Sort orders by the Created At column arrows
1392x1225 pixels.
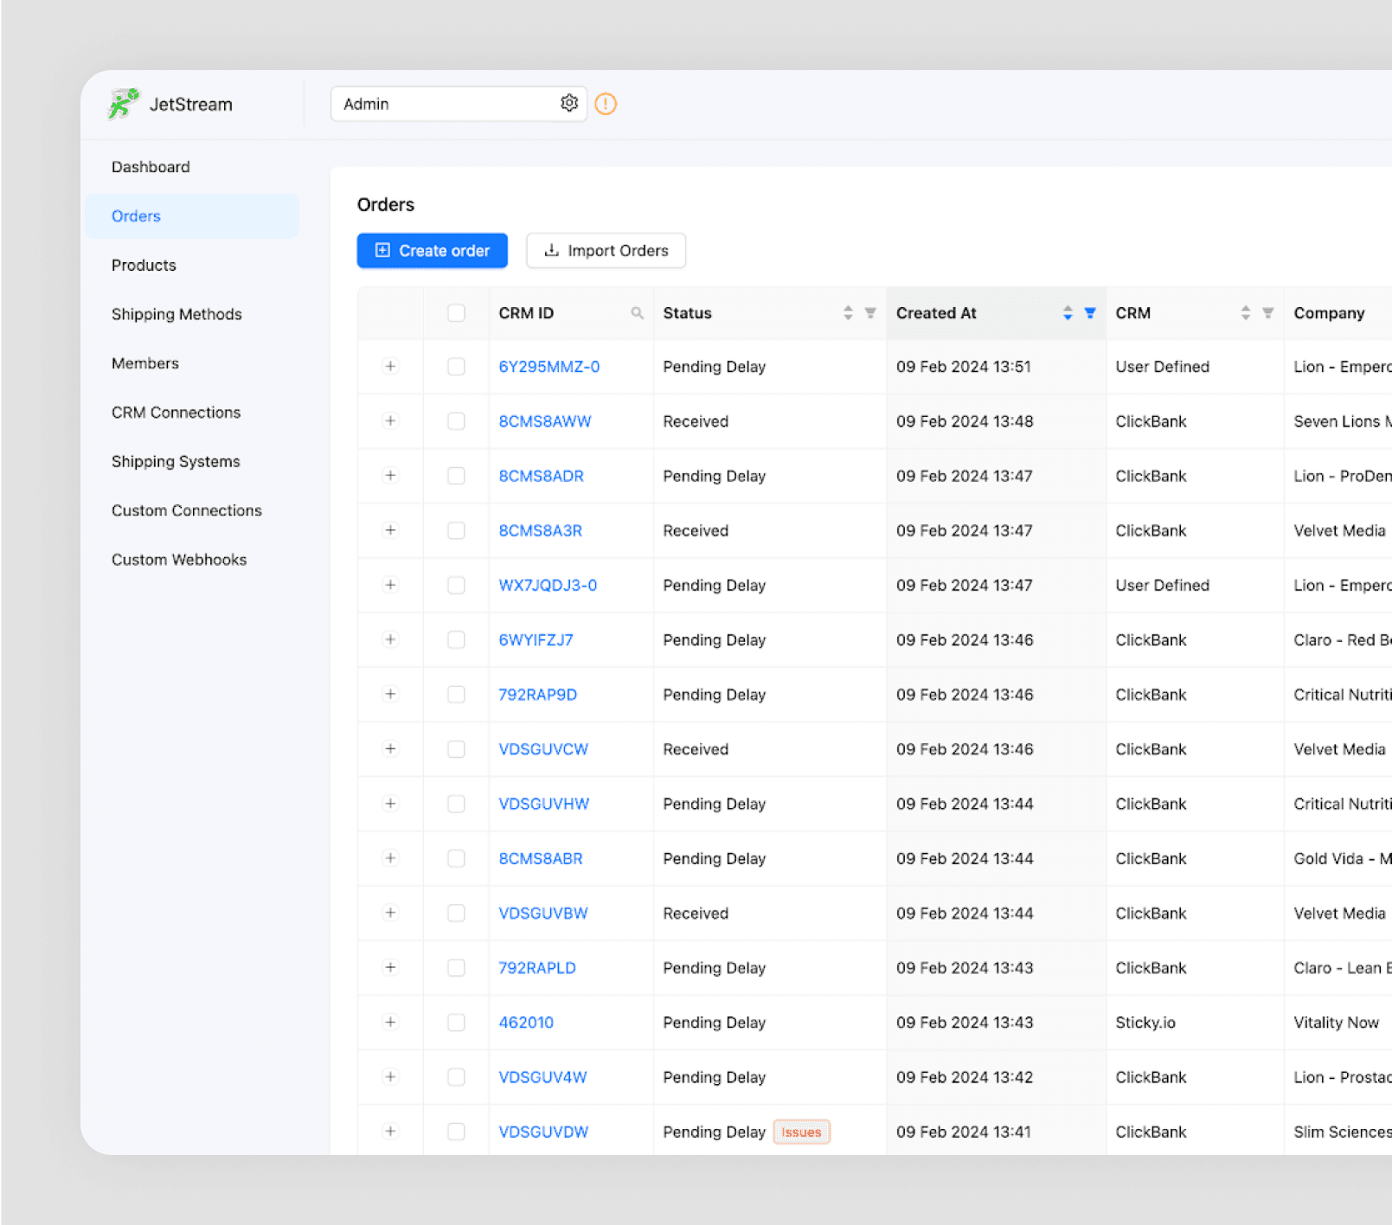tap(1066, 313)
